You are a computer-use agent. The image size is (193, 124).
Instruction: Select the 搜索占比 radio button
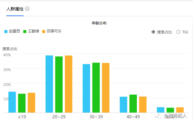(x=153, y=32)
